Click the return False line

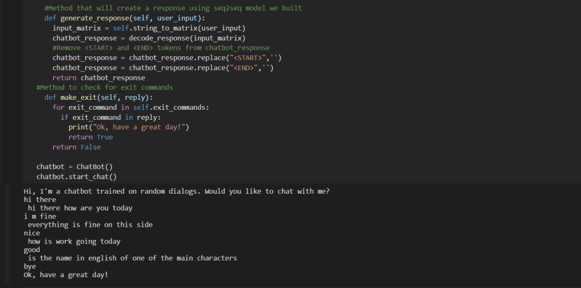(x=76, y=147)
